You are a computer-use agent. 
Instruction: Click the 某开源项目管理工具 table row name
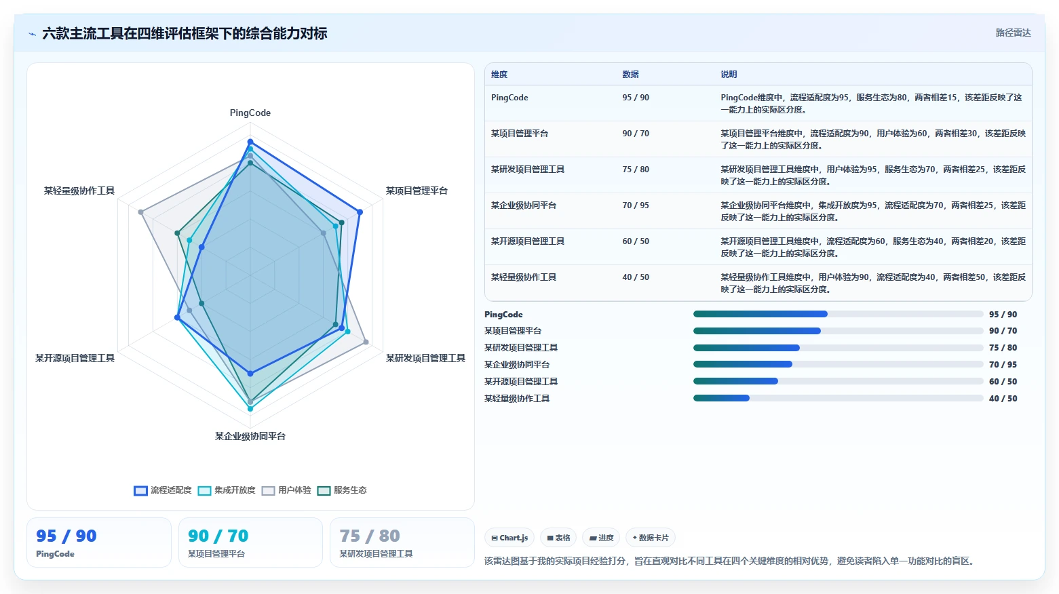click(x=528, y=241)
